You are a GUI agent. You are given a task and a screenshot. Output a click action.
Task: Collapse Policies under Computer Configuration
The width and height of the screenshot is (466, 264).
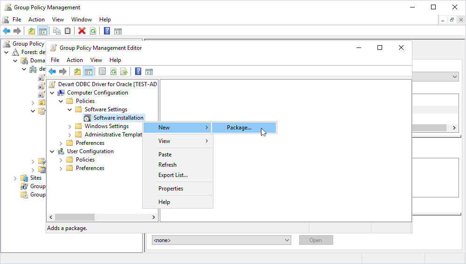[x=61, y=101]
